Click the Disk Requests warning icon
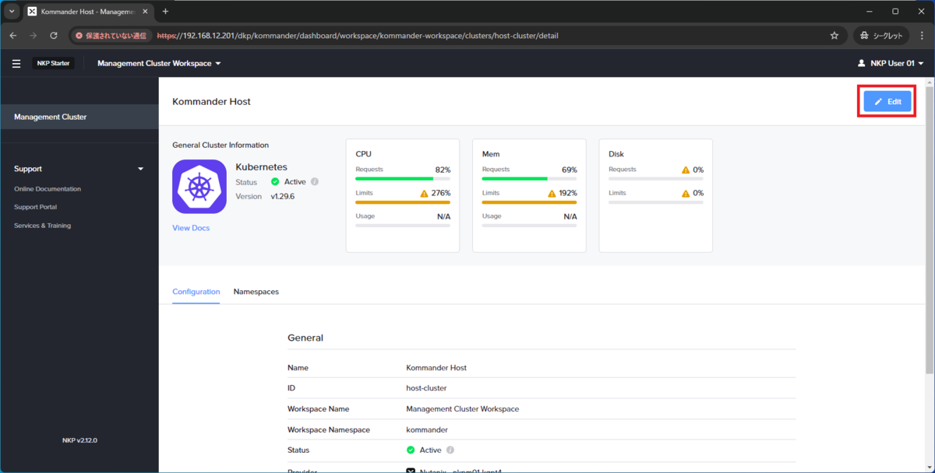The width and height of the screenshot is (935, 473). pos(686,170)
